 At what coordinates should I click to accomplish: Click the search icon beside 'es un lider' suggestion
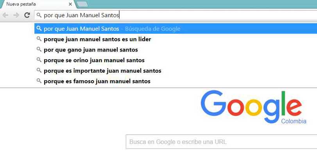pyautogui.click(x=39, y=39)
